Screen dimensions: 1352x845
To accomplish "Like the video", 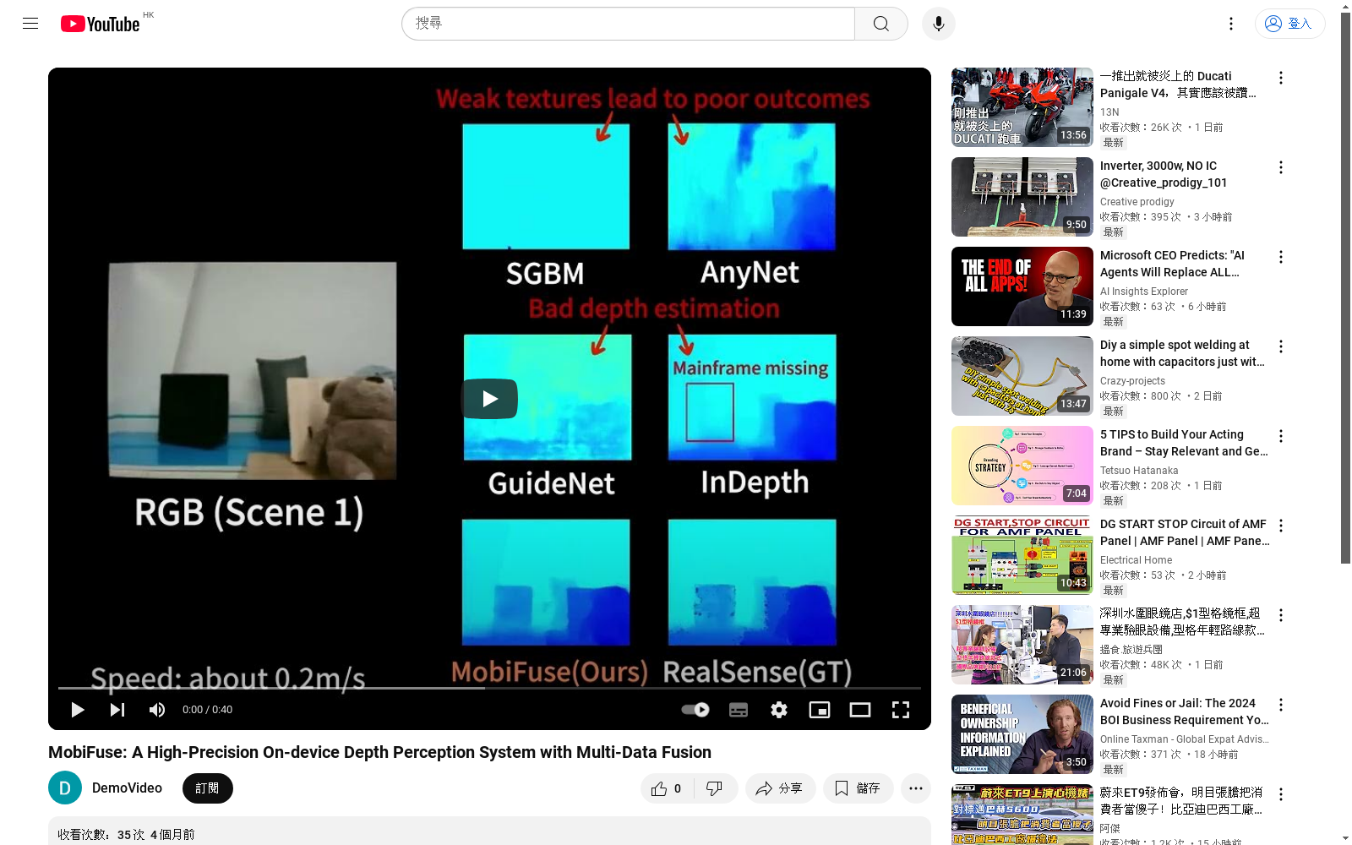I will [x=668, y=788].
